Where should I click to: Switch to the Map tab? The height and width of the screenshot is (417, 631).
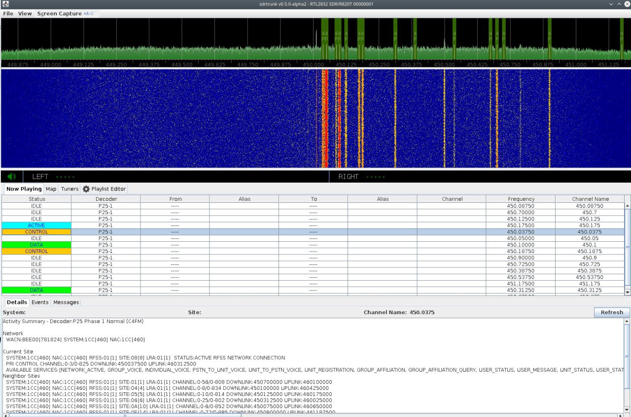pos(51,189)
